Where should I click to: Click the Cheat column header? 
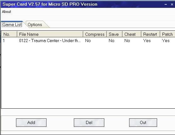(132, 34)
